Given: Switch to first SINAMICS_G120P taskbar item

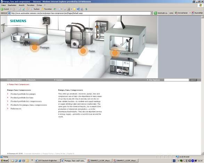Looking at the screenshot, I should [x=99, y=161].
